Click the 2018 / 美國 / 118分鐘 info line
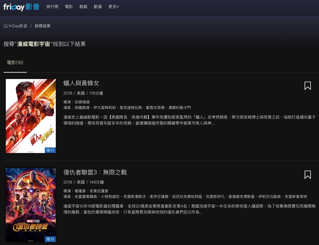The width and height of the screenshot is (319, 245). click(x=83, y=93)
